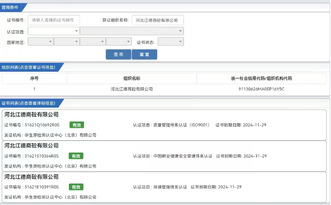Open the fourth 国家地区 dropdown
Image resolution: width=331 pixels, height=205 pixels.
119,42
